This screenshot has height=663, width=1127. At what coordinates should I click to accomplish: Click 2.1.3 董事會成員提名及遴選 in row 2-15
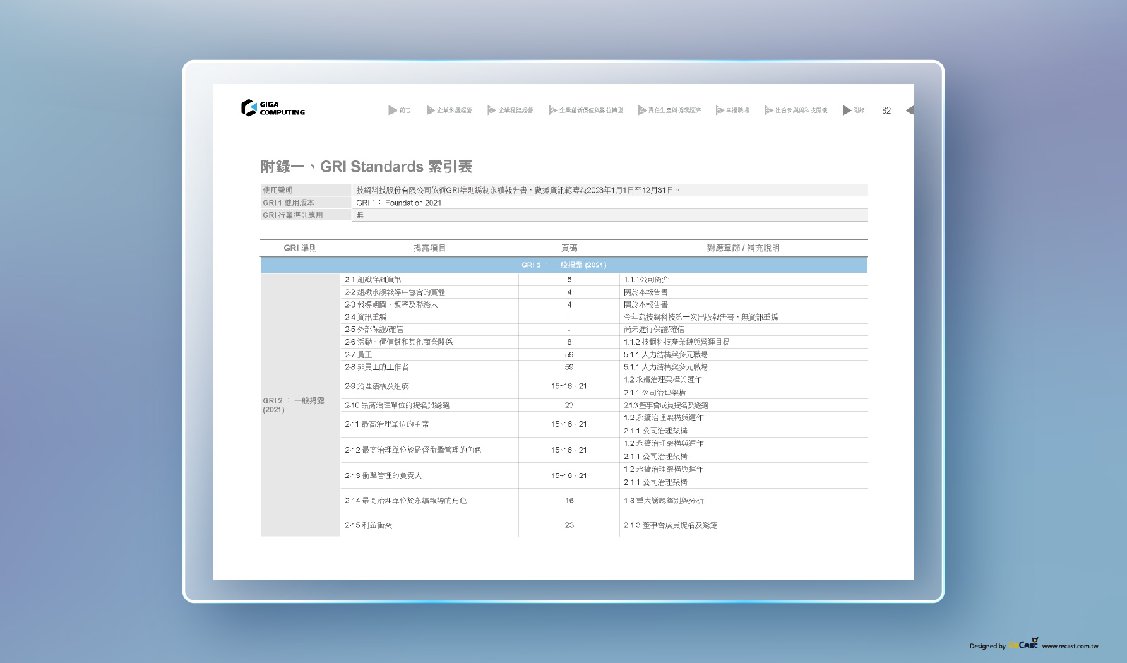tap(671, 525)
